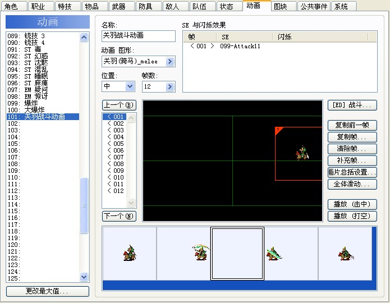Select animation 096: ST 麻痹
The image size is (390, 303).
43,83
